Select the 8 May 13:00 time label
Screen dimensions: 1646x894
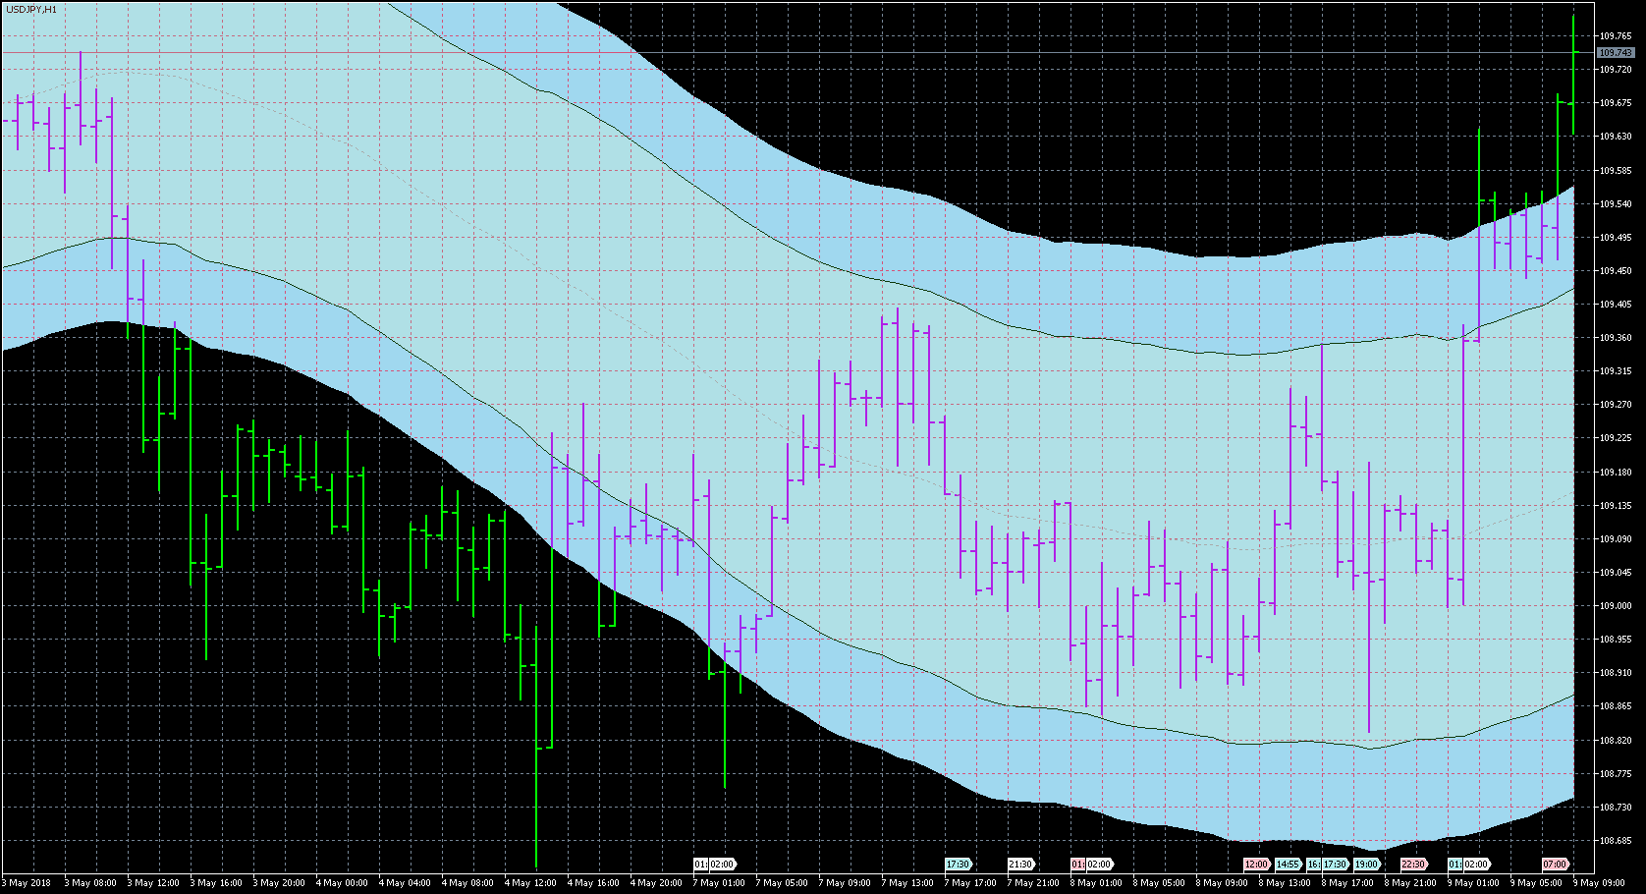[1285, 882]
